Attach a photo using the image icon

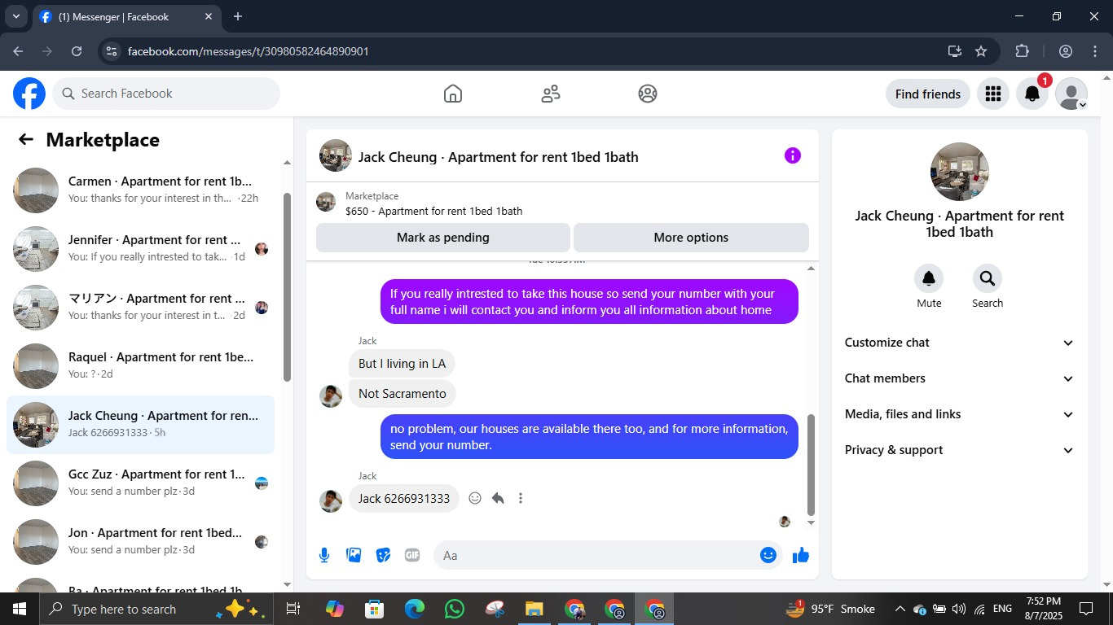[x=354, y=555]
